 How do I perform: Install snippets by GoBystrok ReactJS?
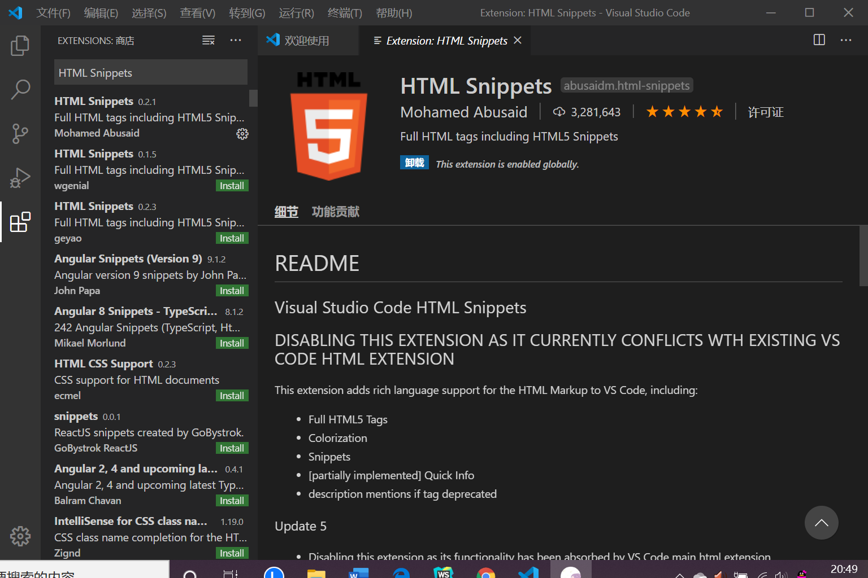232,448
